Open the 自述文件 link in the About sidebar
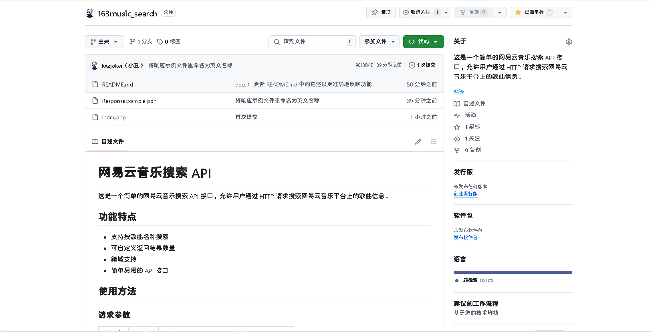The width and height of the screenshot is (652, 332). (470, 103)
